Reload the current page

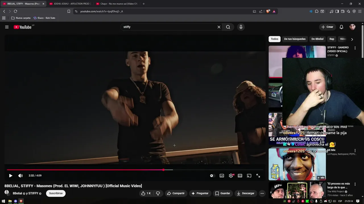pyautogui.click(x=15, y=11)
